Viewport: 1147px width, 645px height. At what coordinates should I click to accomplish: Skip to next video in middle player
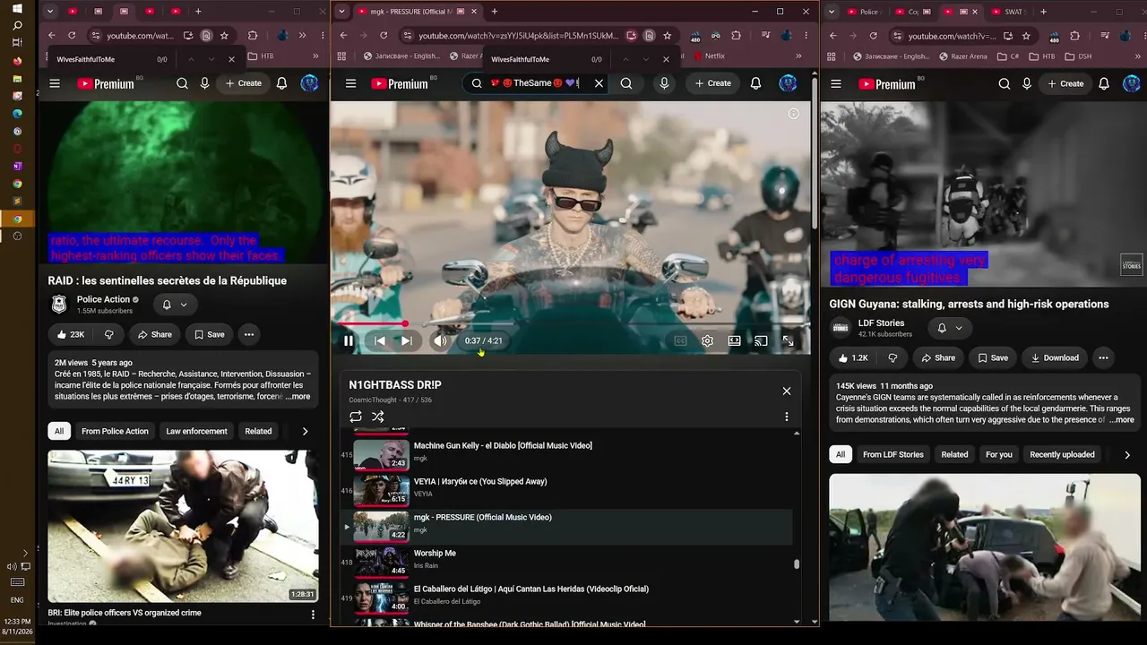(407, 340)
